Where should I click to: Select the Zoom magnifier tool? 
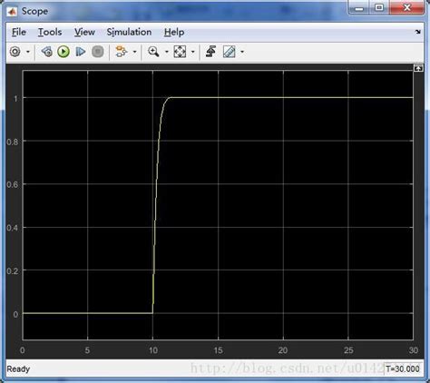tap(153, 52)
